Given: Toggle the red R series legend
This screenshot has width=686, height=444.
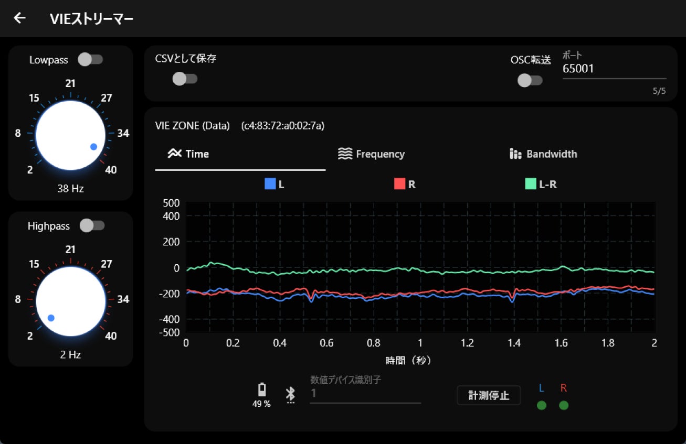Looking at the screenshot, I should (405, 184).
